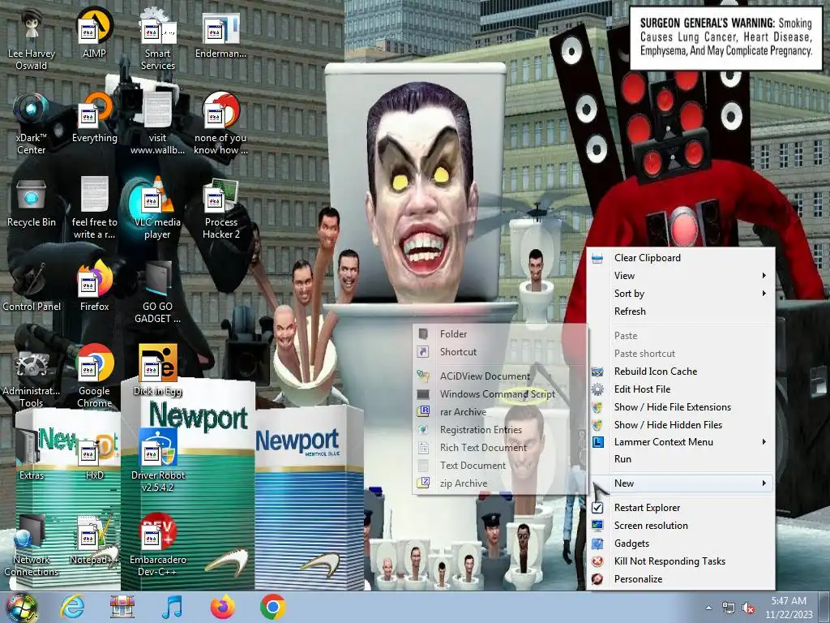Viewport: 830px width, 623px height.
Task: Create new Registration Entries file
Action: [x=499, y=430]
